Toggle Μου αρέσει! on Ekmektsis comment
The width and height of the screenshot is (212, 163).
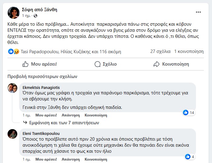click(46, 115)
